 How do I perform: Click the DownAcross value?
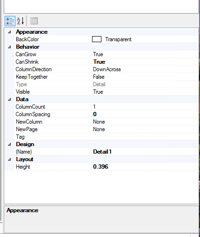pos(107,69)
